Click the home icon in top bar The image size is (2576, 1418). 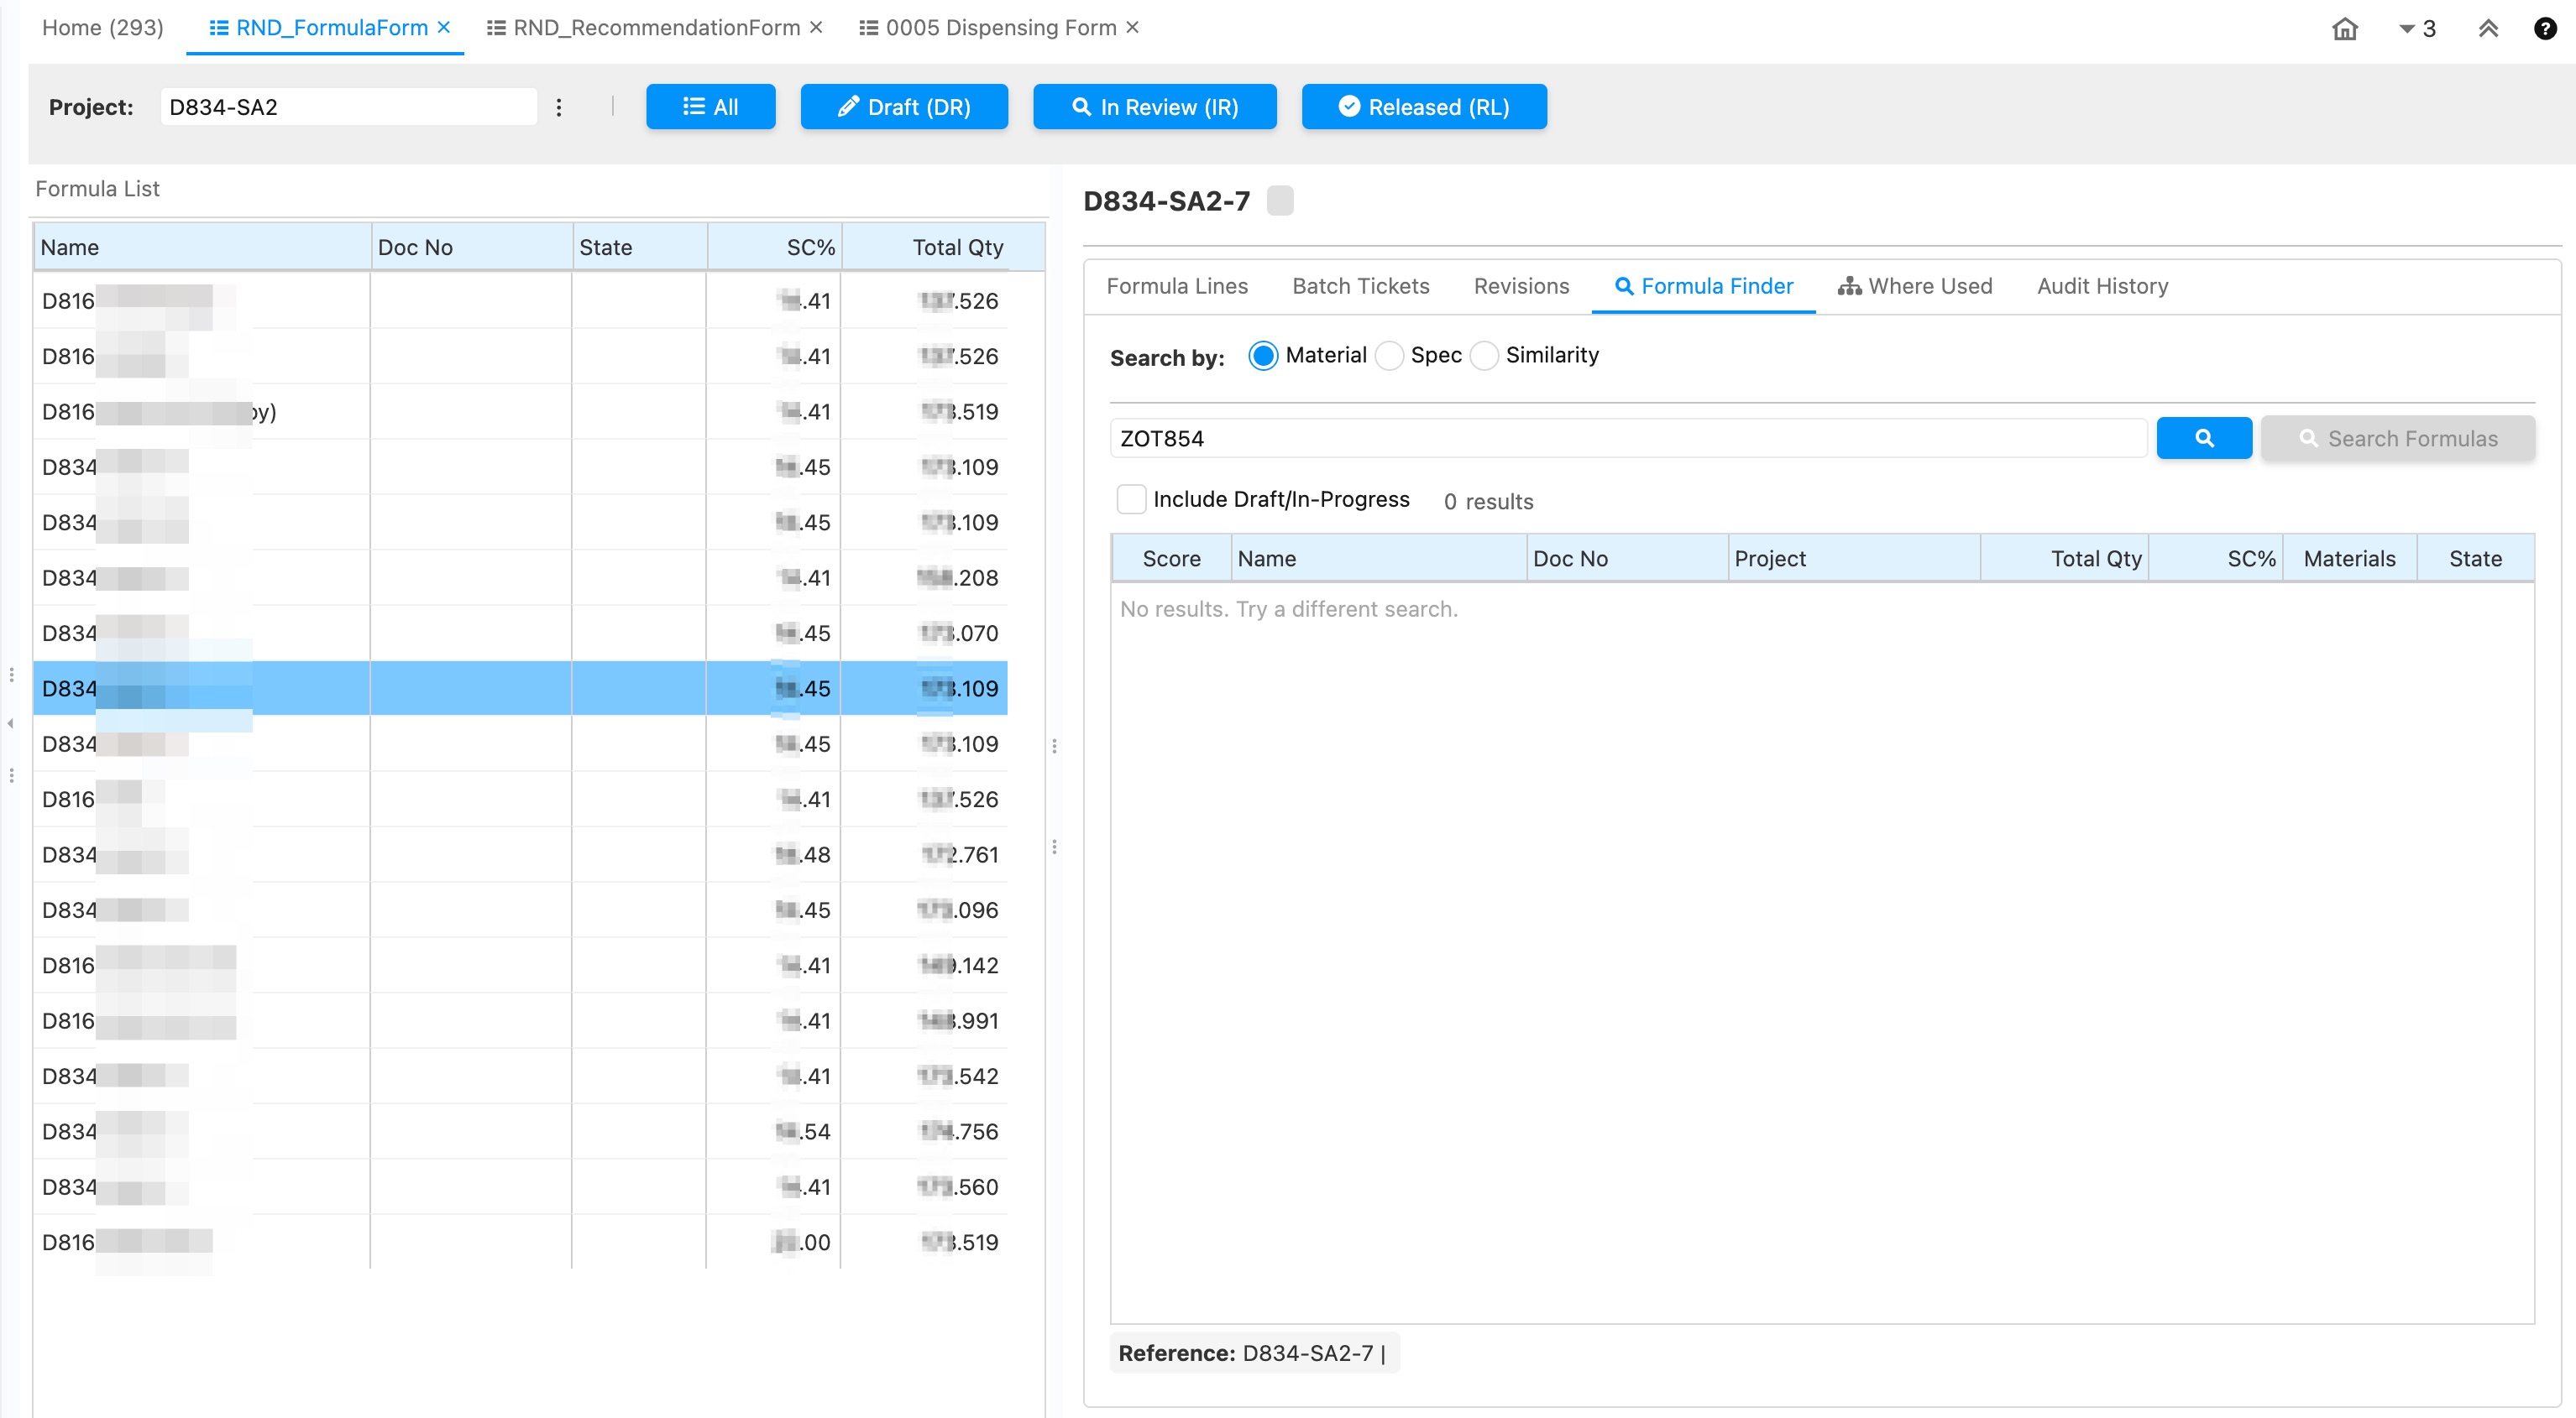click(2344, 28)
